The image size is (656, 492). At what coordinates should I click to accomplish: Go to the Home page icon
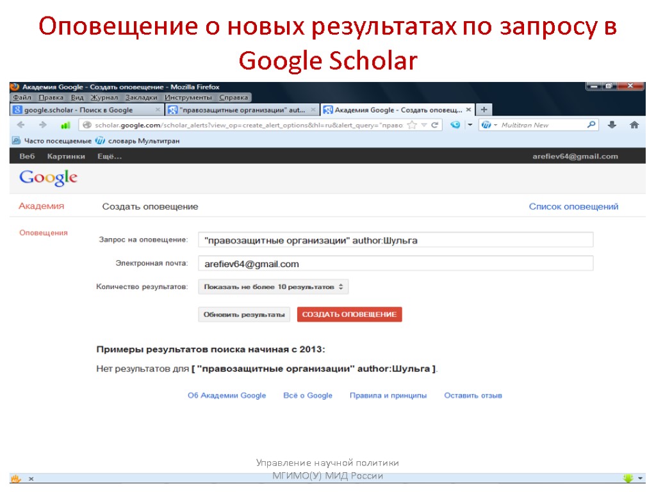[634, 125]
